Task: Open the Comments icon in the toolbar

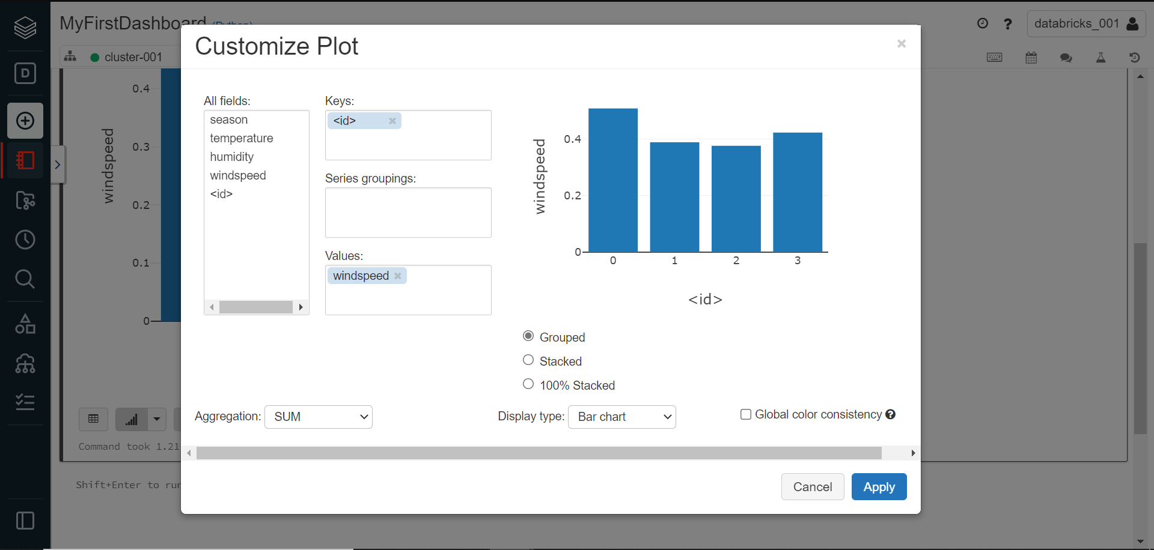Action: tap(1066, 58)
